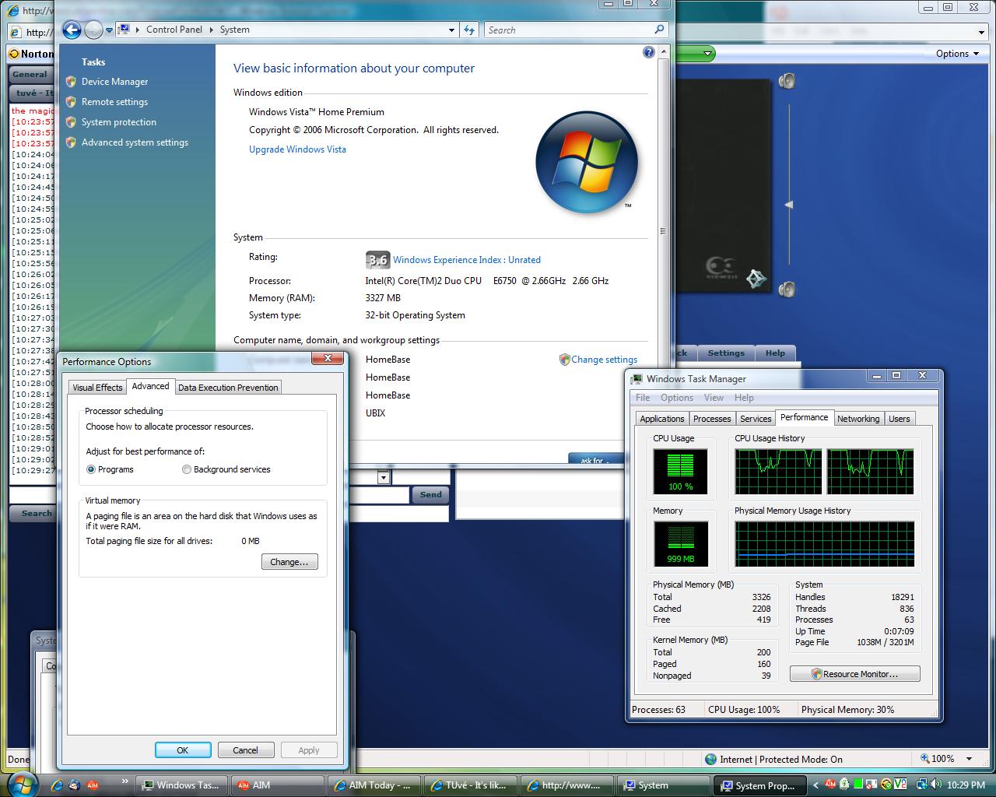Viewport: 996px width, 797px height.
Task: Open the View menu in Task Manager
Action: [x=714, y=398]
